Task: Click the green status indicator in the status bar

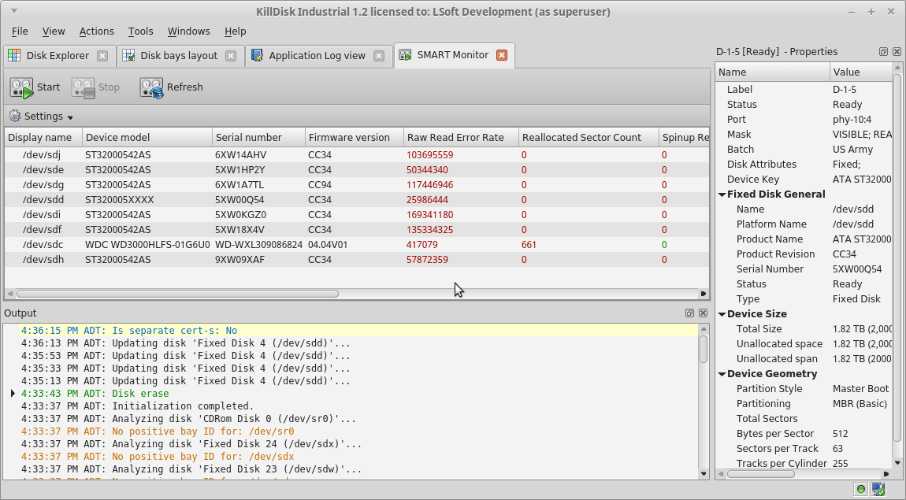Action: pos(860,487)
